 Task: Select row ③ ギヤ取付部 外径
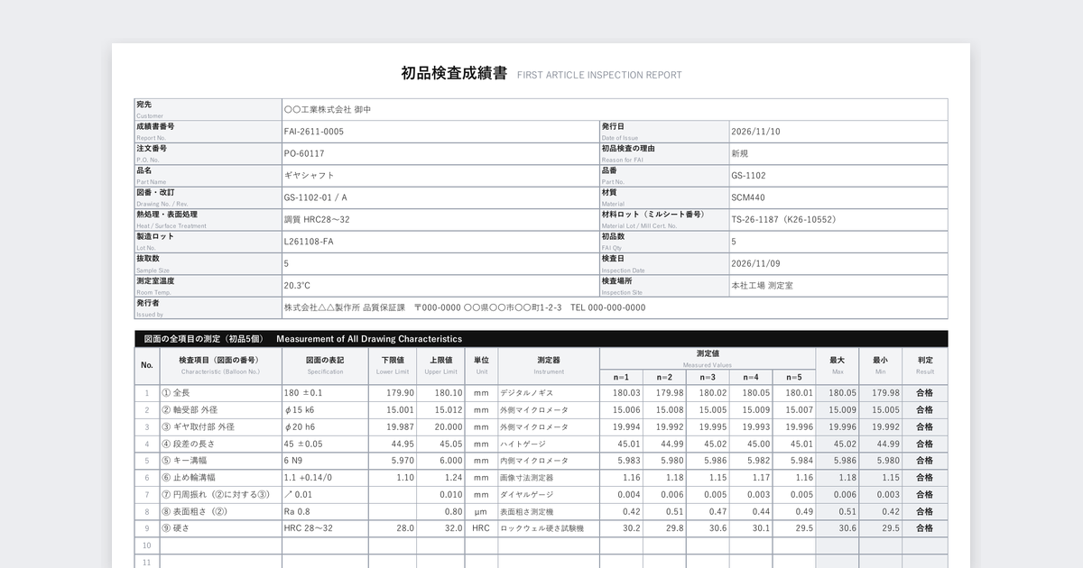coord(220,426)
